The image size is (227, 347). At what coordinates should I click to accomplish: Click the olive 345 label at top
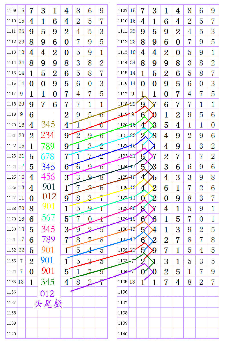tap(48, 124)
